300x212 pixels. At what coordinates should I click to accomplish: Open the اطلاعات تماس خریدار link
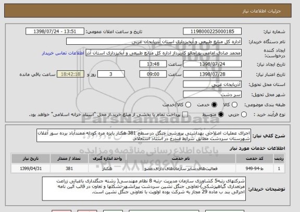click(x=63, y=53)
